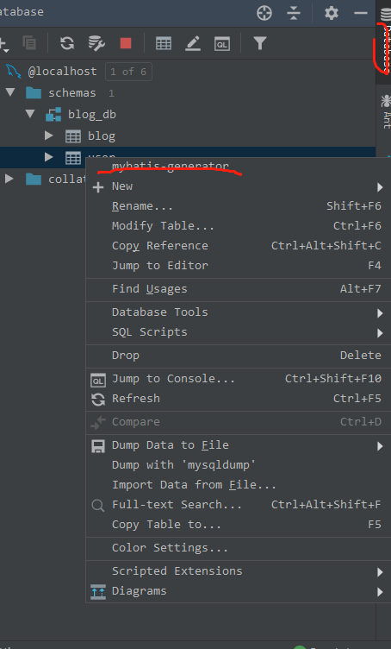391x649 pixels.
Task: Expand the blog table node
Action: point(49,135)
